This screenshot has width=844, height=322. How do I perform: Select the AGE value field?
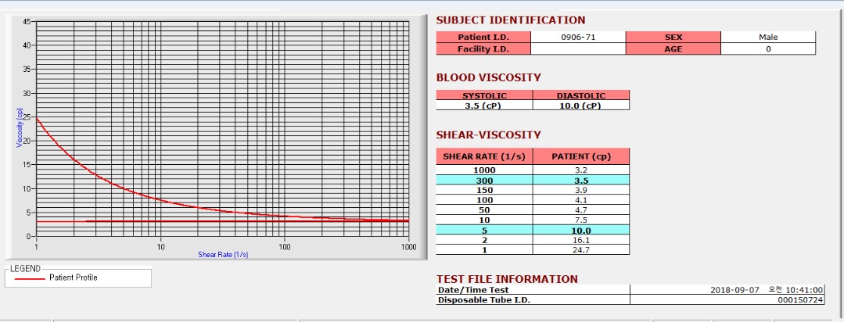[x=767, y=48]
